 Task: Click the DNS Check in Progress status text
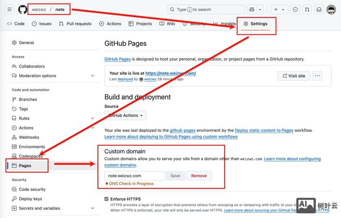click(131, 184)
